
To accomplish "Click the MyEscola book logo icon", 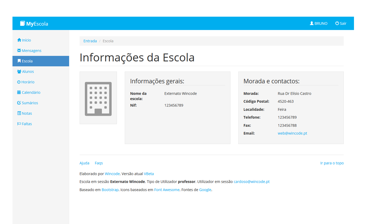I will (22, 23).
